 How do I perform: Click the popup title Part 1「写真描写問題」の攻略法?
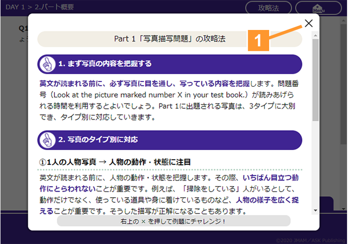169,39
